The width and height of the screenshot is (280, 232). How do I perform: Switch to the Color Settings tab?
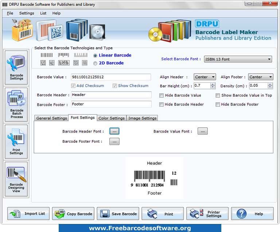coord(112,118)
